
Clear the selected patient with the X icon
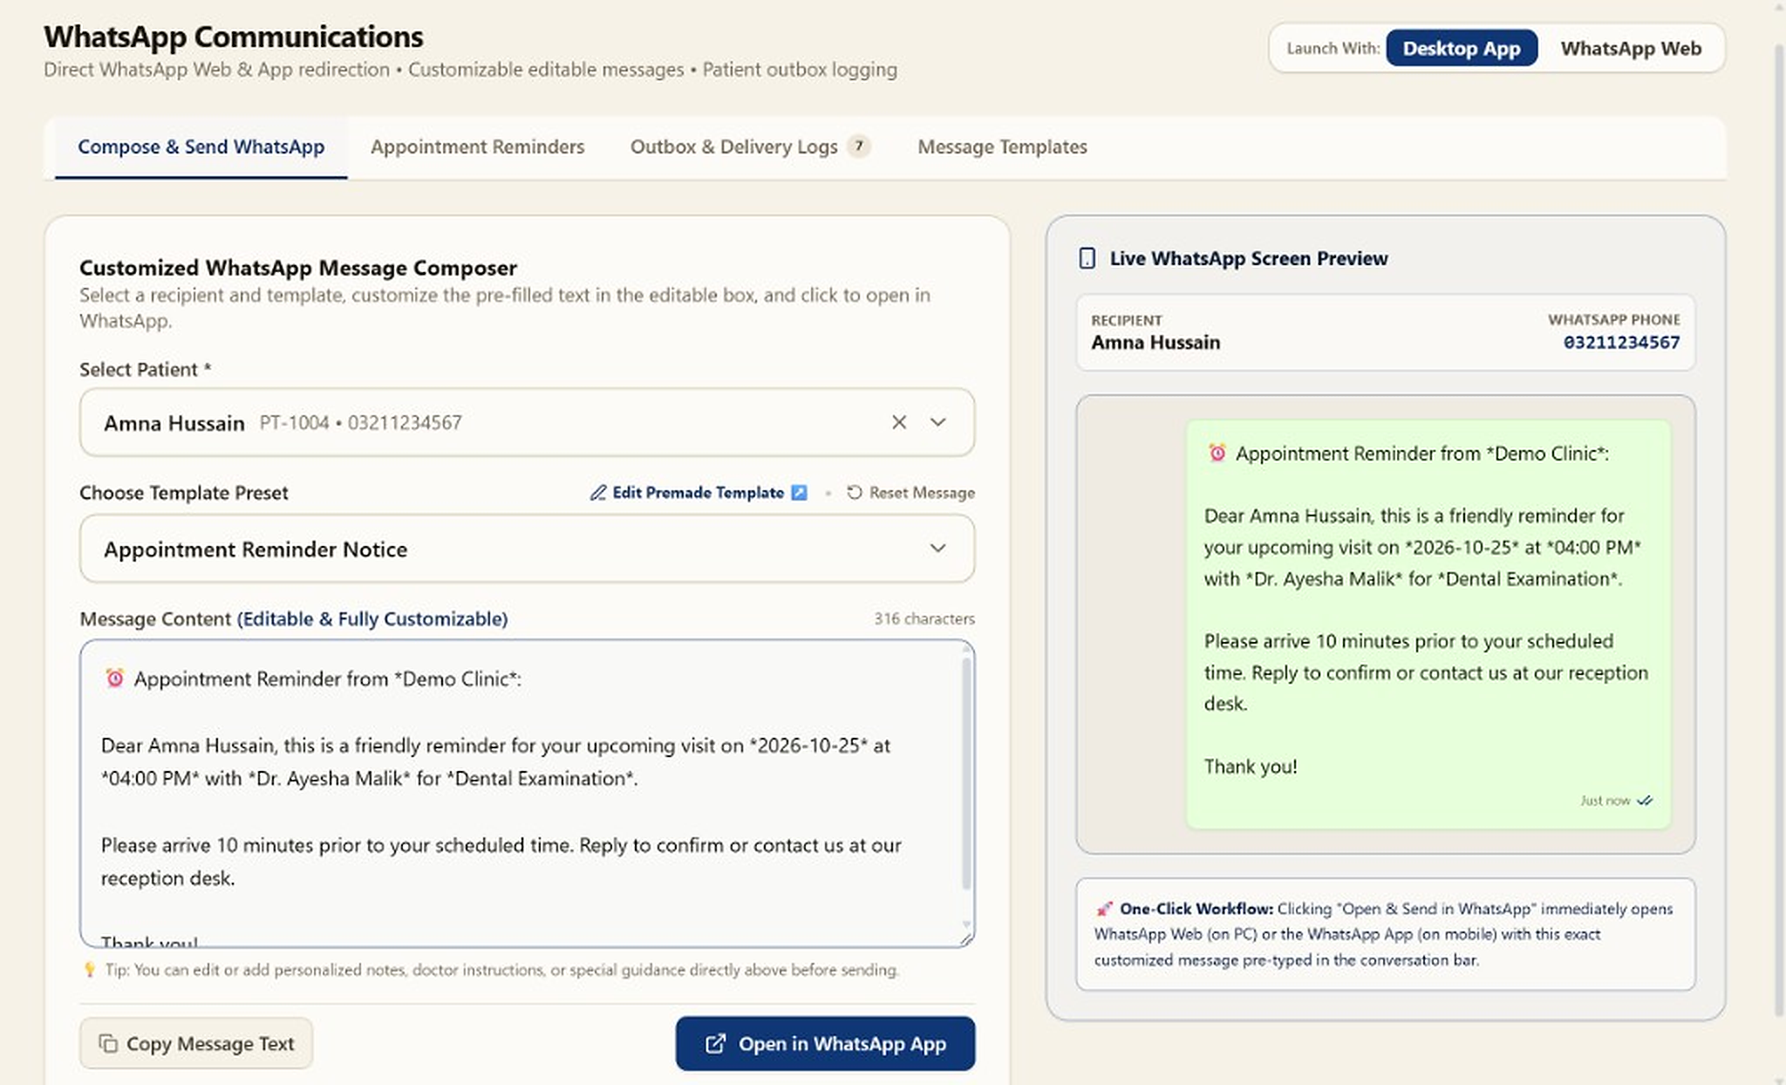tap(899, 422)
